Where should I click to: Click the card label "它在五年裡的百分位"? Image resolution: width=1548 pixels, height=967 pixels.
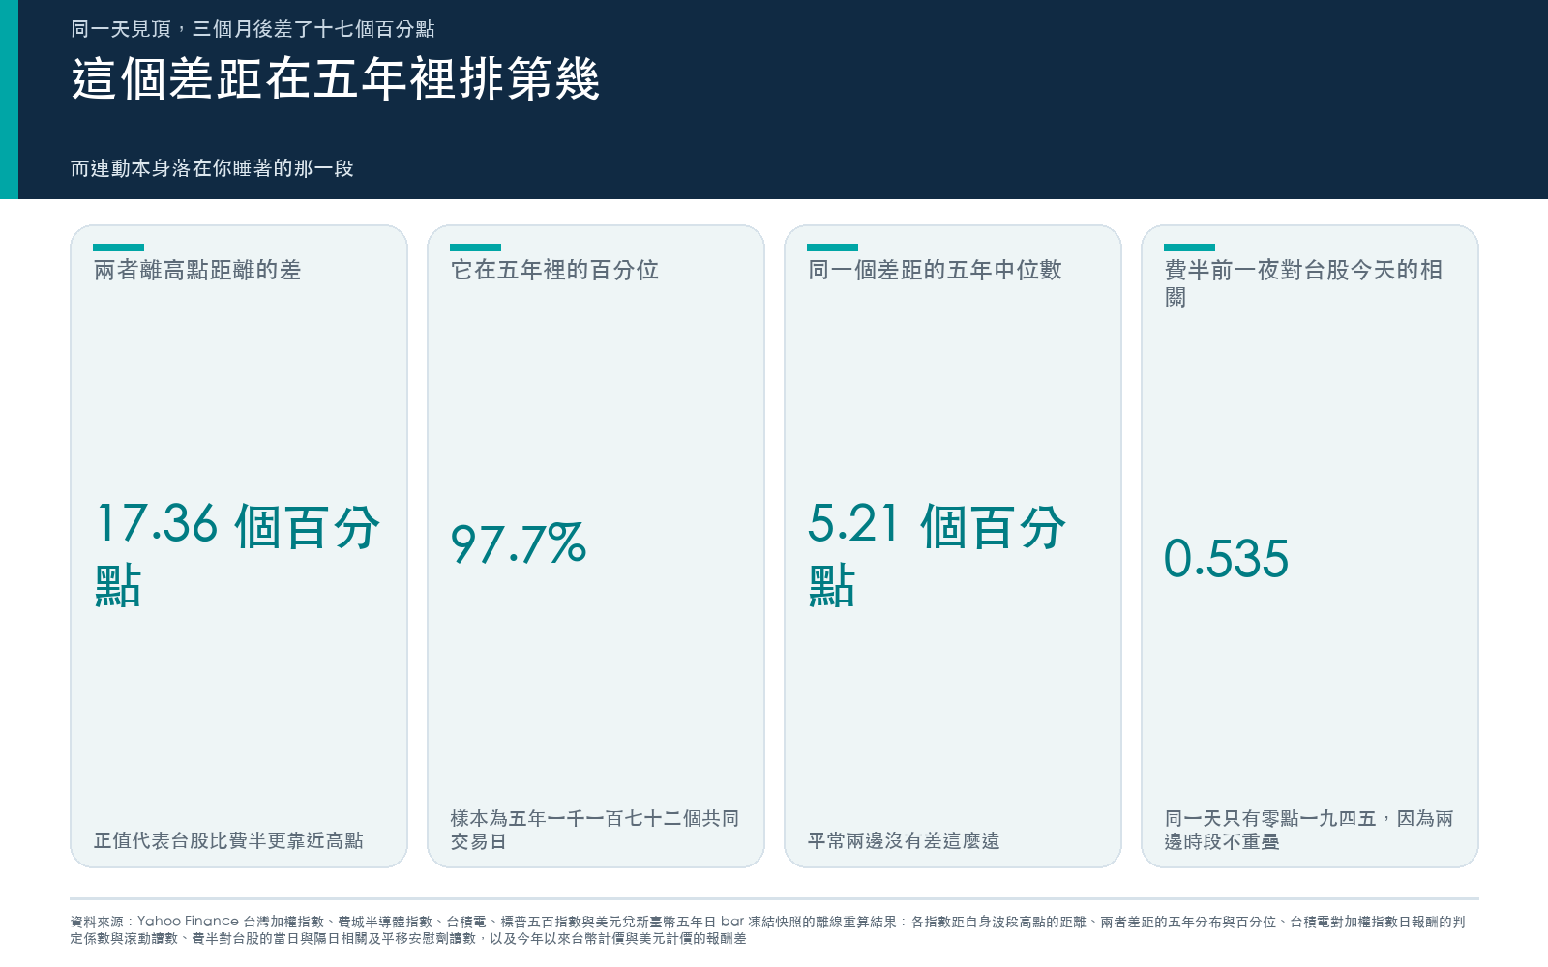click(554, 270)
